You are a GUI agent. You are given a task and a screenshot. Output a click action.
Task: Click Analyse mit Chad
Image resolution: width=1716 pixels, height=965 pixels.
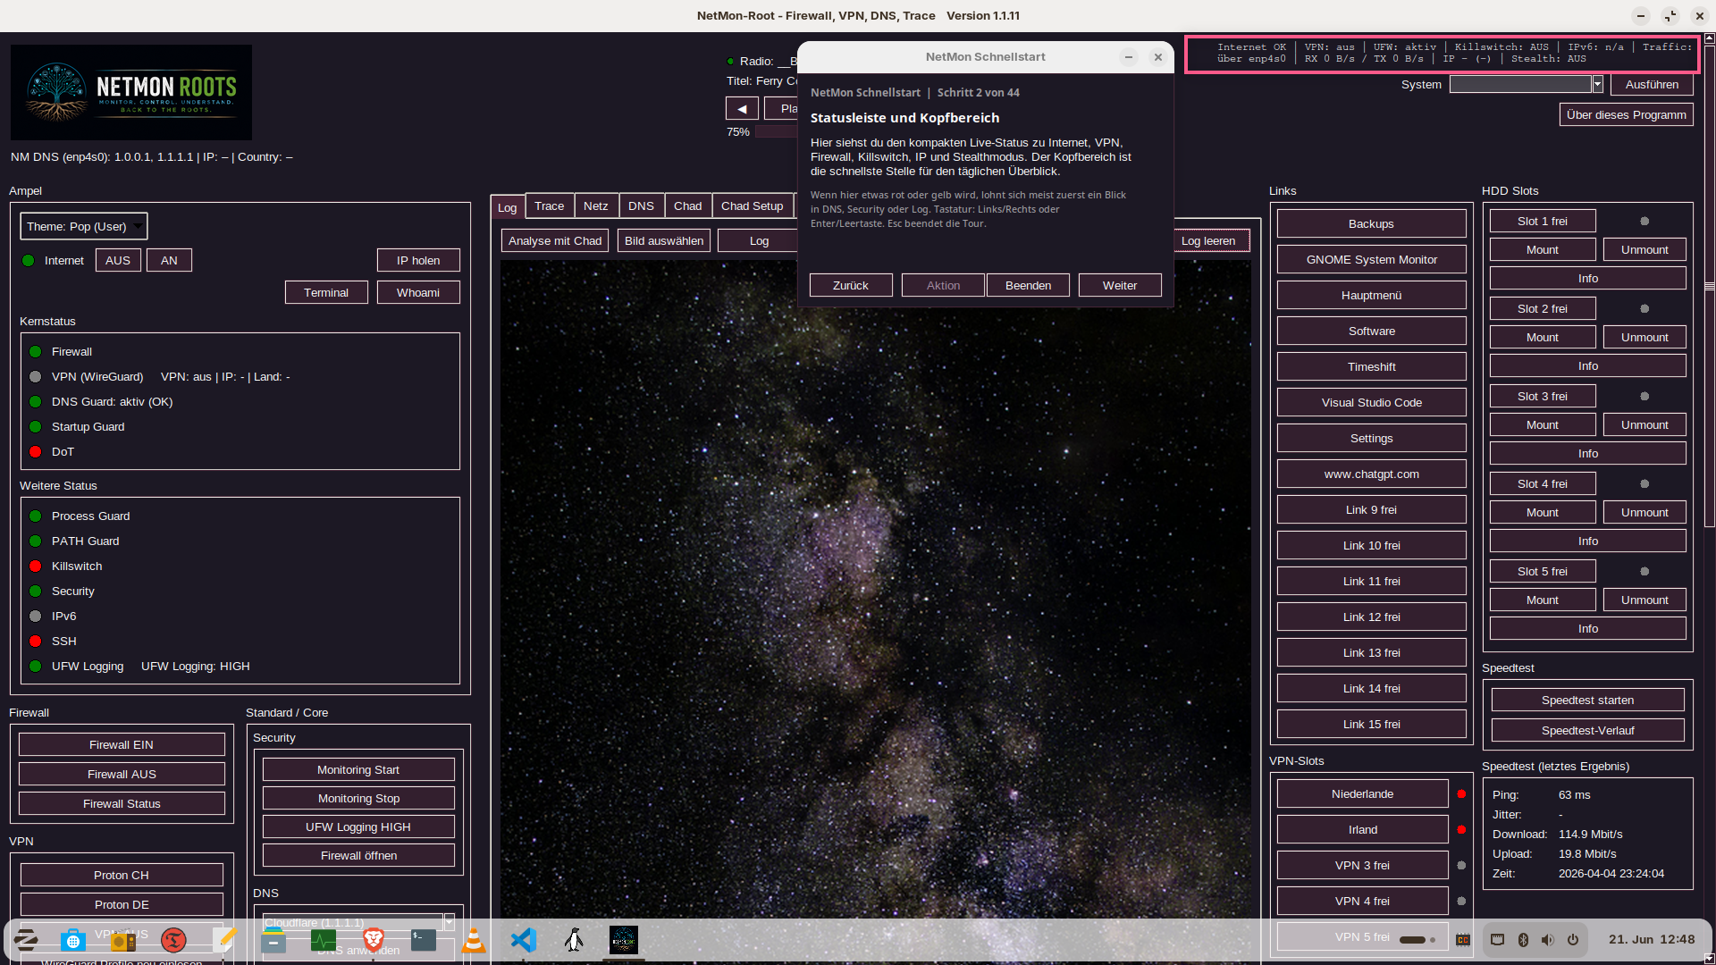(x=555, y=240)
